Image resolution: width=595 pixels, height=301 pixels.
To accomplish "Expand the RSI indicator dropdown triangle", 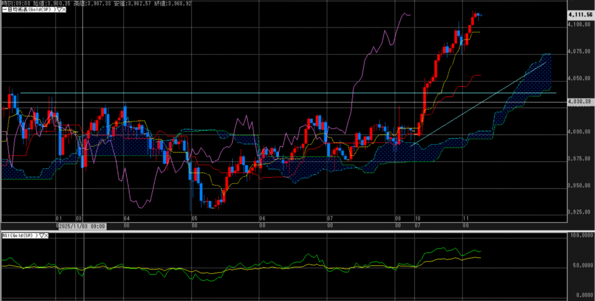I will click(x=41, y=235).
